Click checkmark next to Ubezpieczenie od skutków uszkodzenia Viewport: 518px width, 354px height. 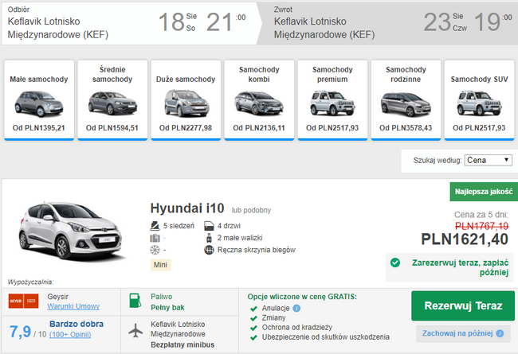click(253, 337)
